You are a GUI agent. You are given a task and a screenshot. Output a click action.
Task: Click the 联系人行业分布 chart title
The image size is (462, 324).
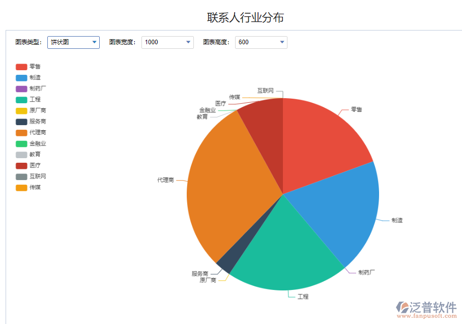pyautogui.click(x=246, y=17)
